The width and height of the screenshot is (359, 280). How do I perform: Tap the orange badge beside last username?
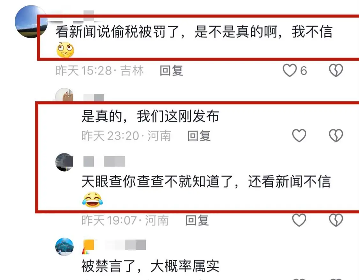pyautogui.click(x=88, y=247)
